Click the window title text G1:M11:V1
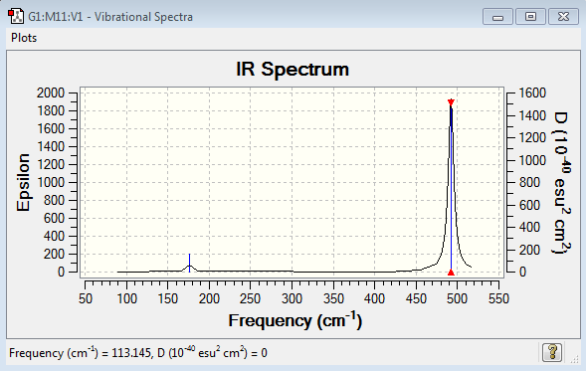 coord(56,17)
